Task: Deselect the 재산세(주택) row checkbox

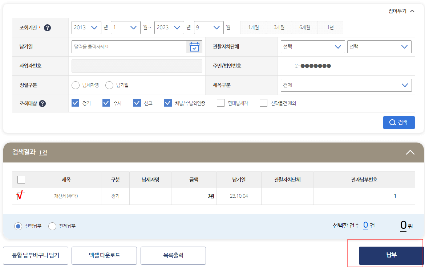Action: click(x=21, y=196)
